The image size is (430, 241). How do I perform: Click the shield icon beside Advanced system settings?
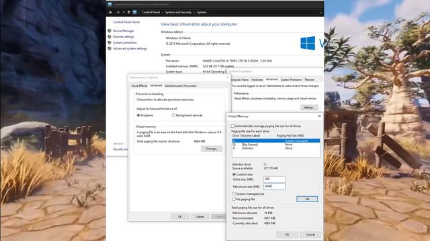(x=110, y=48)
